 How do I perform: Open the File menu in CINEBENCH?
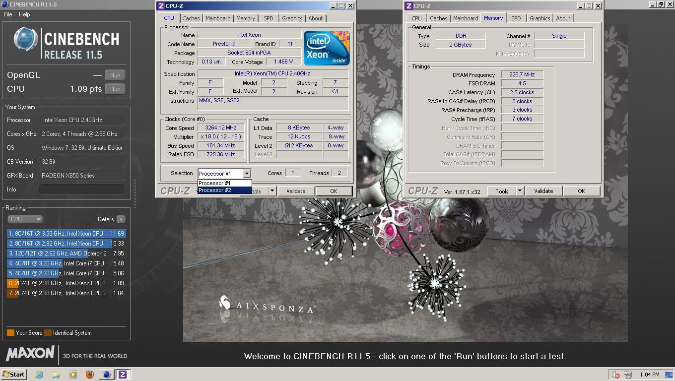coord(8,14)
